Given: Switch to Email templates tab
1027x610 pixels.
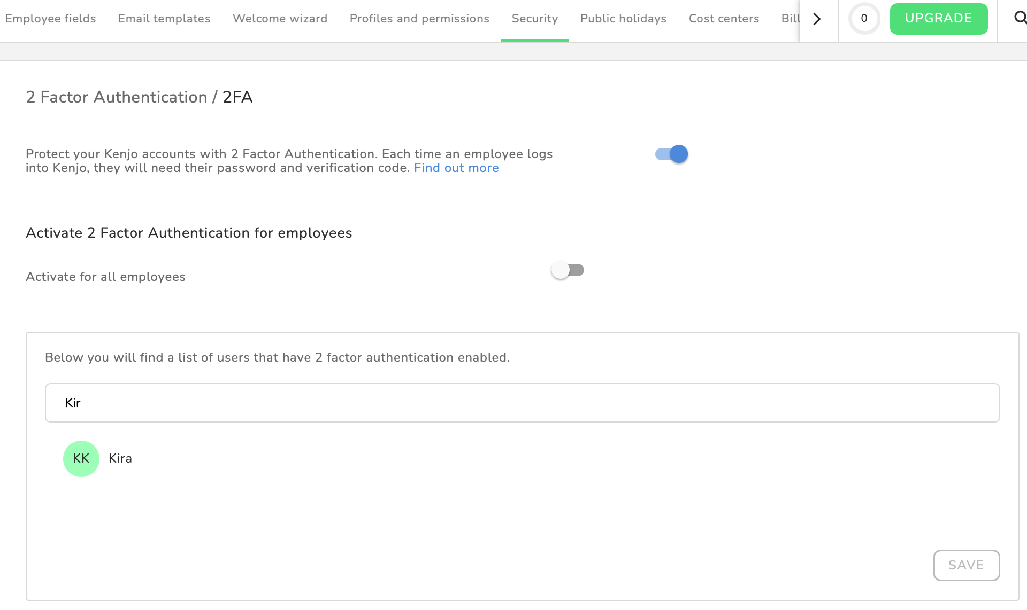Looking at the screenshot, I should click(164, 19).
